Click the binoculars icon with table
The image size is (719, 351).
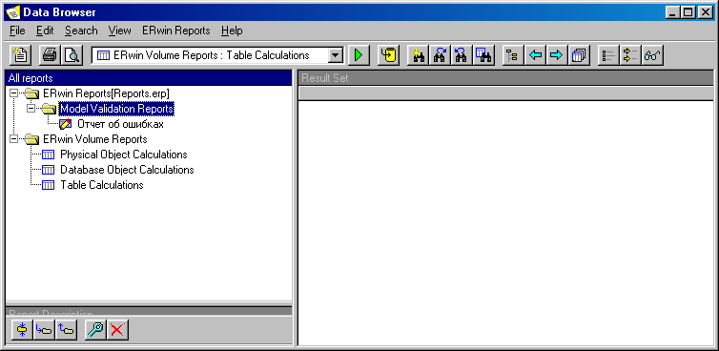[x=484, y=55]
